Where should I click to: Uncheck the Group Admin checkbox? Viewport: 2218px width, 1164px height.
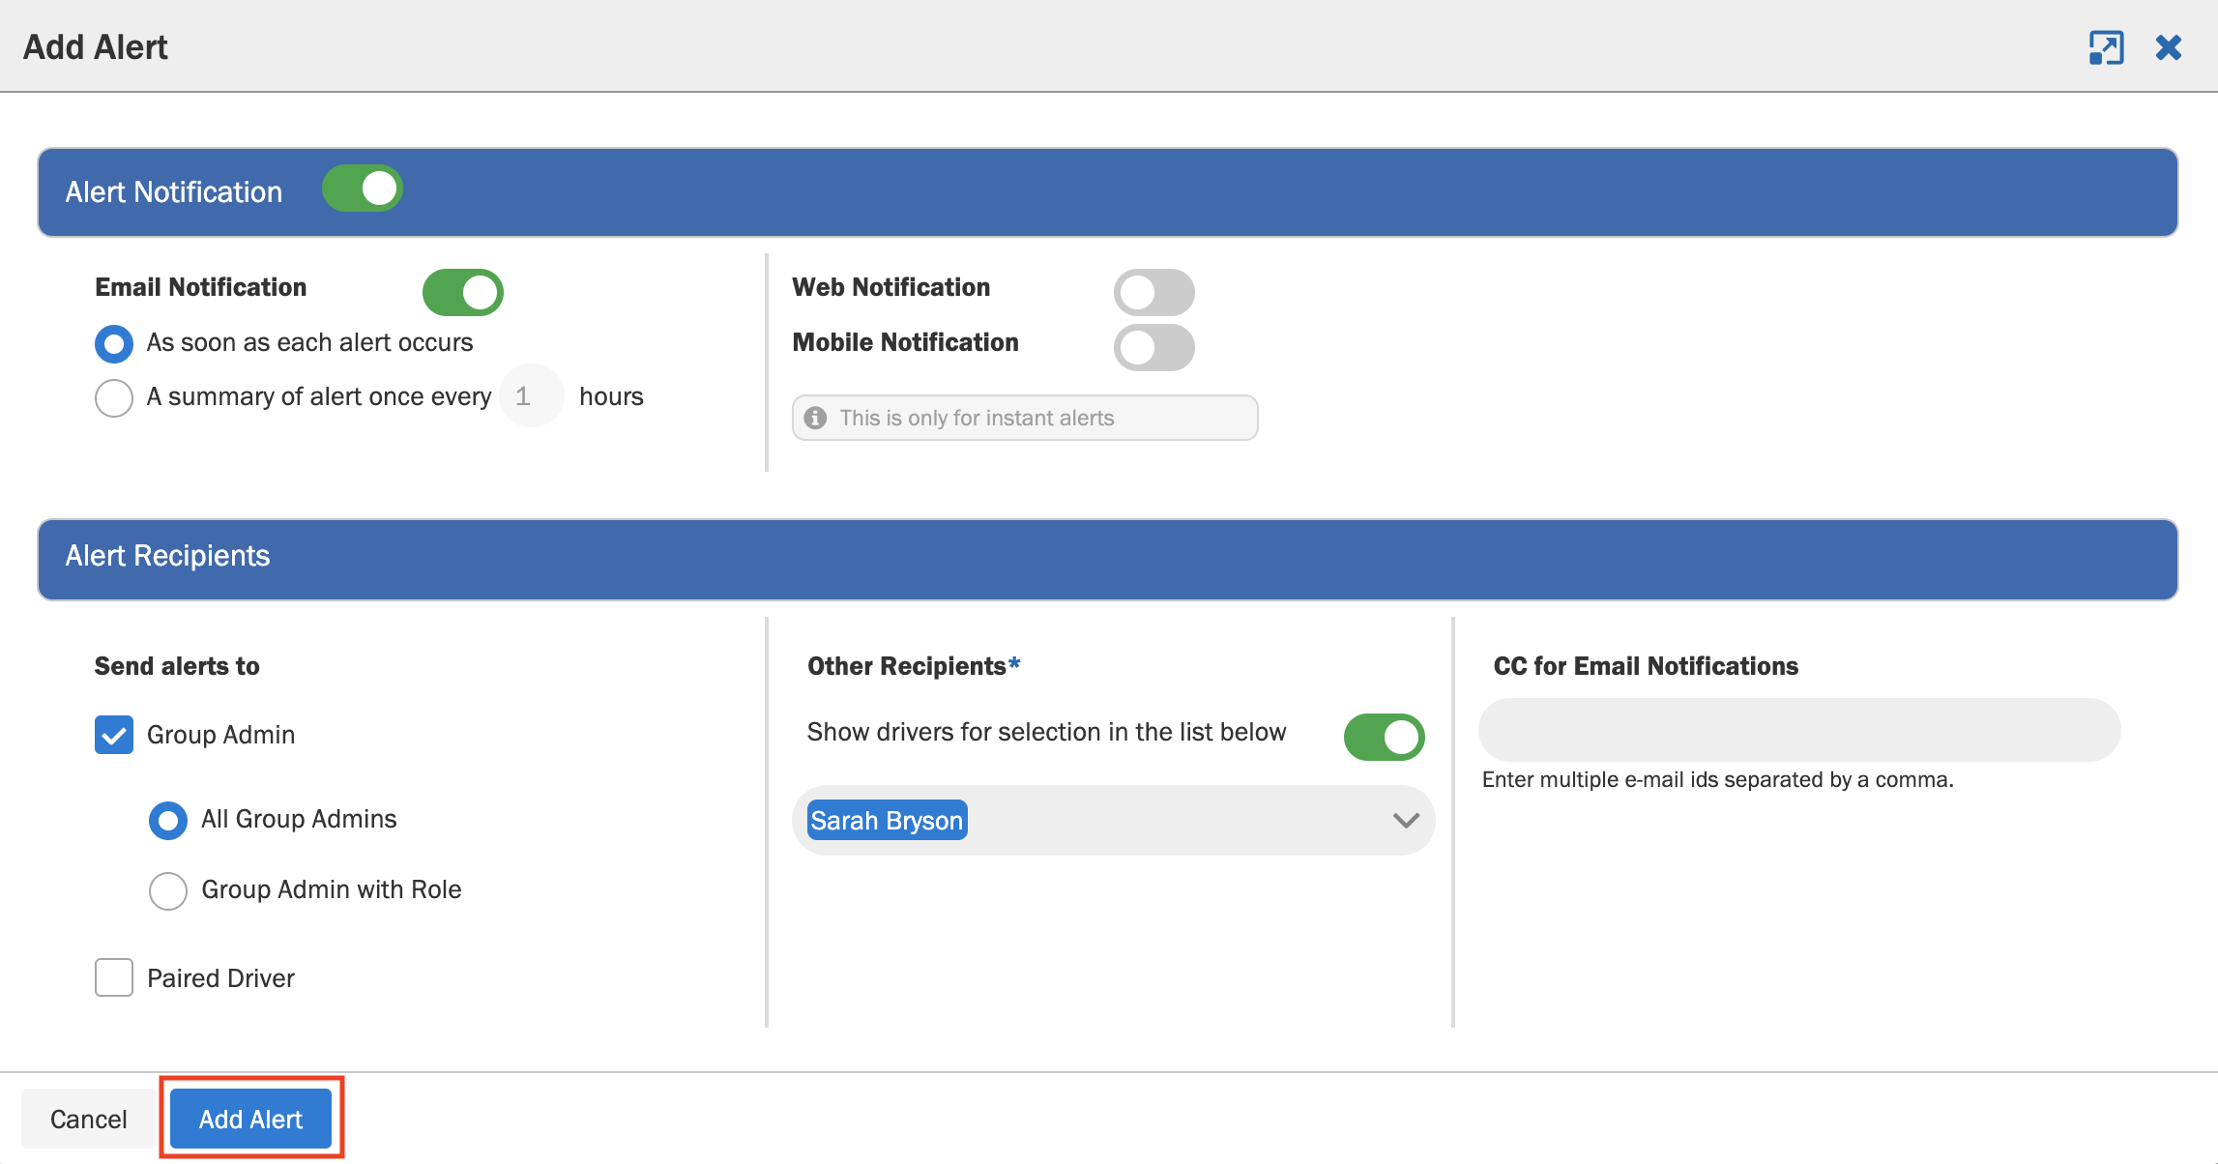(114, 735)
